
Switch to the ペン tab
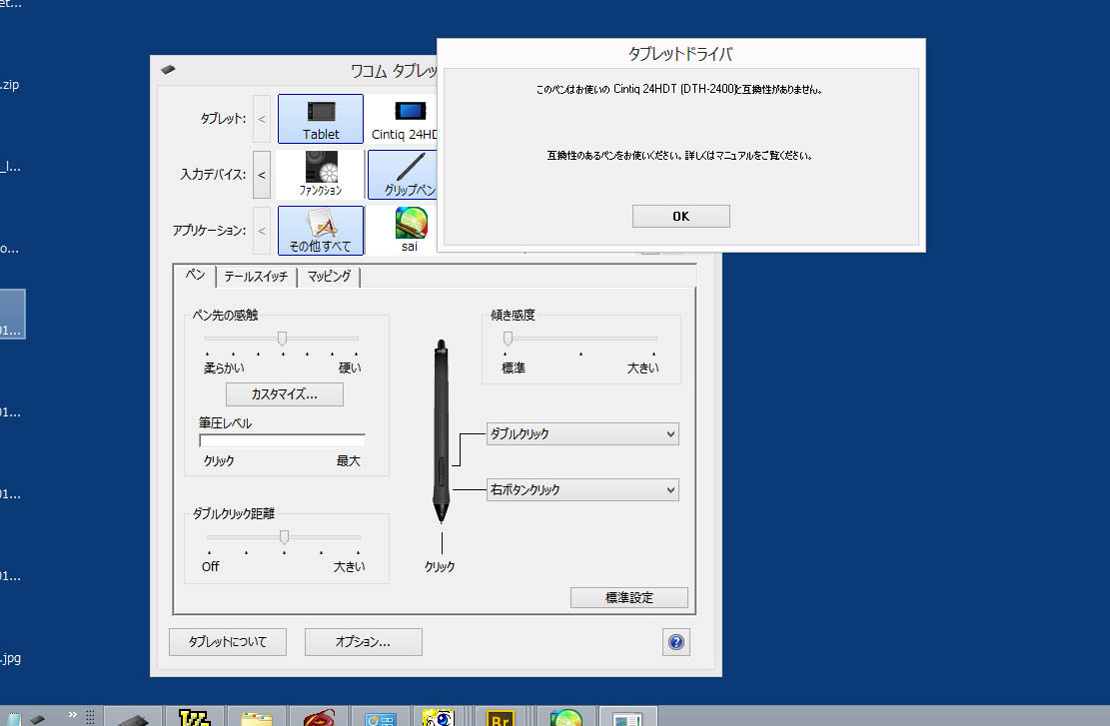point(196,275)
